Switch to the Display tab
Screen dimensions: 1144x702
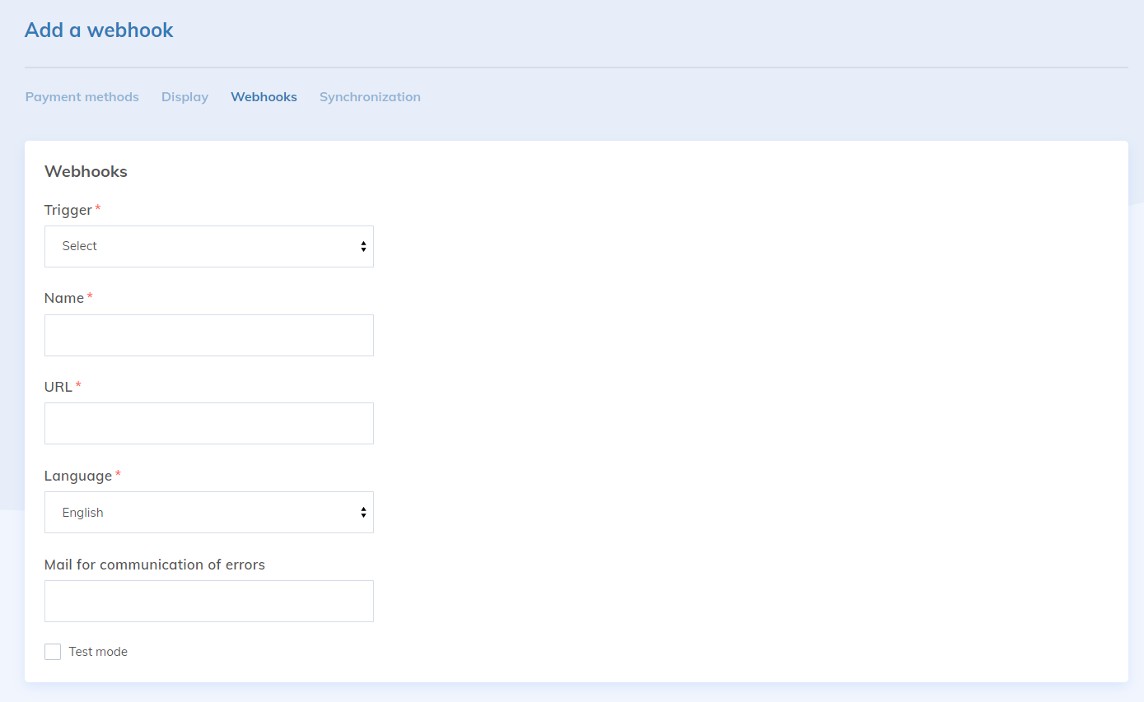point(184,97)
